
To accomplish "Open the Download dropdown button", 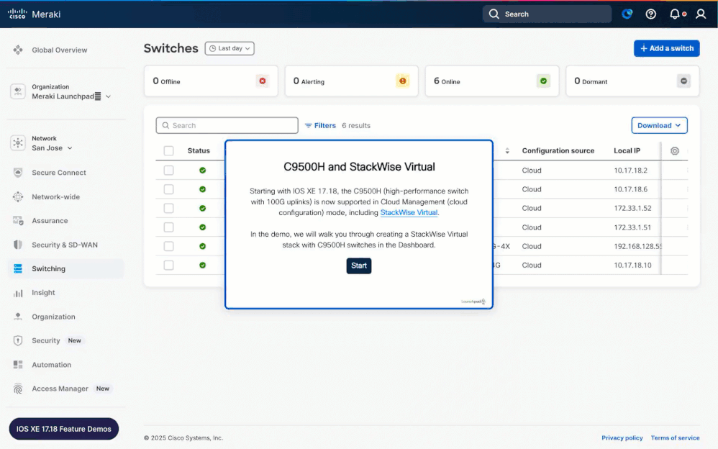I will [659, 125].
